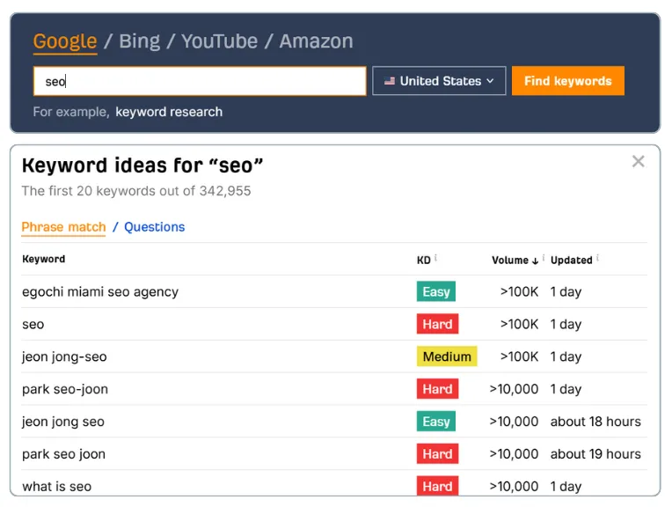Select keyword 'what is seo'
Viewport: 672px width, 507px height.
(56, 487)
